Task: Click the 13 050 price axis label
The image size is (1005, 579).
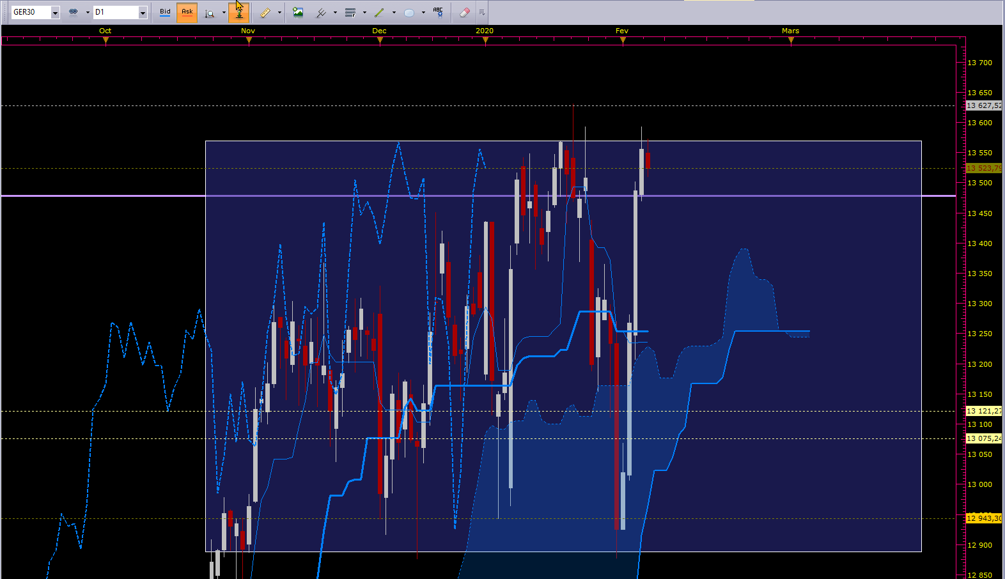Action: coord(980,454)
